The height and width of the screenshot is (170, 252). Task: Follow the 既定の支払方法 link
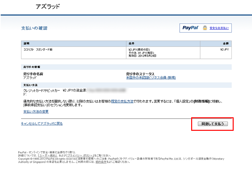122,102
